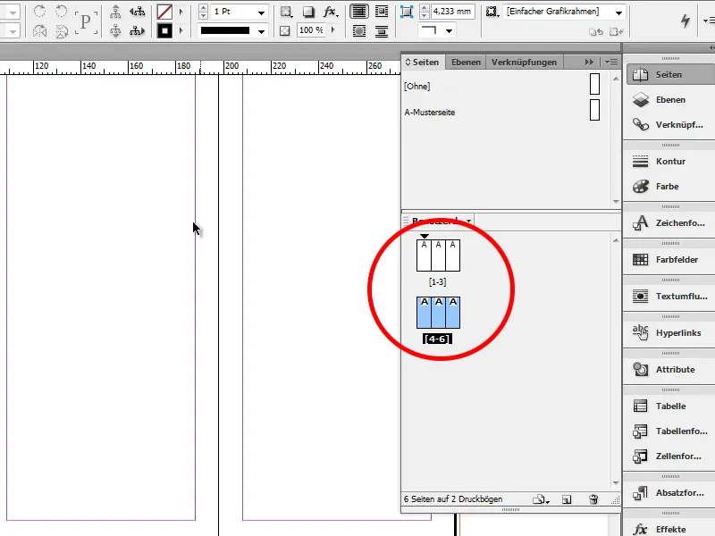Click the [1-3] page label
Screen dimensions: 715x536
(x=437, y=282)
